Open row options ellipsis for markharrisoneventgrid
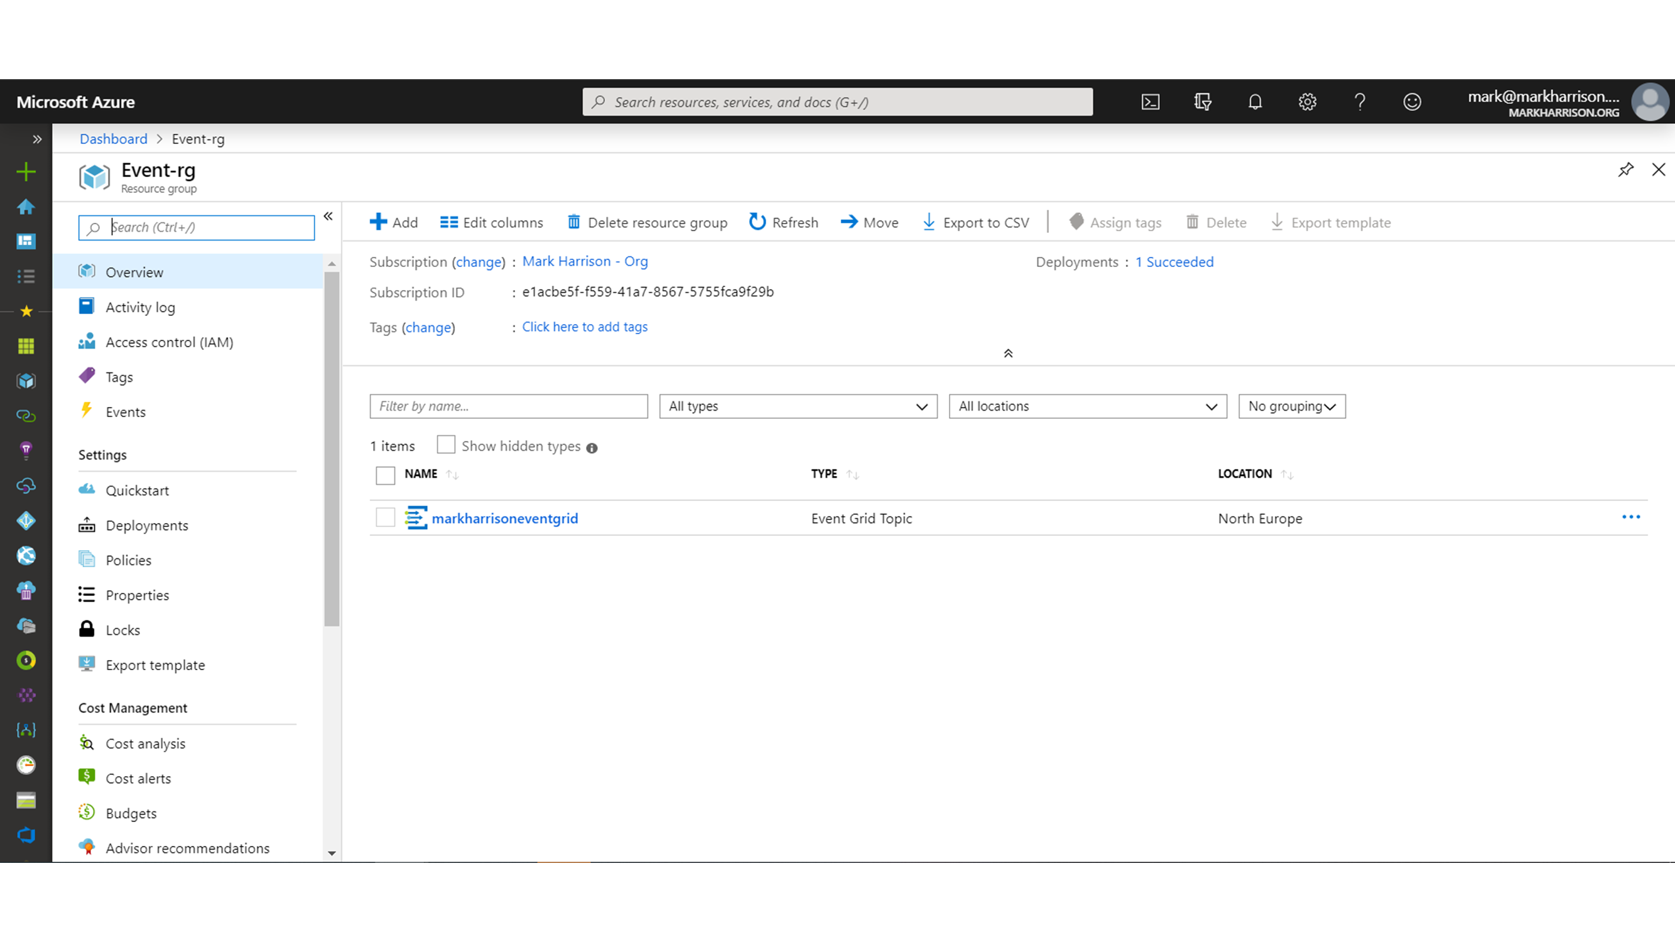Screen dimensions: 1675x942 [x=1631, y=517]
